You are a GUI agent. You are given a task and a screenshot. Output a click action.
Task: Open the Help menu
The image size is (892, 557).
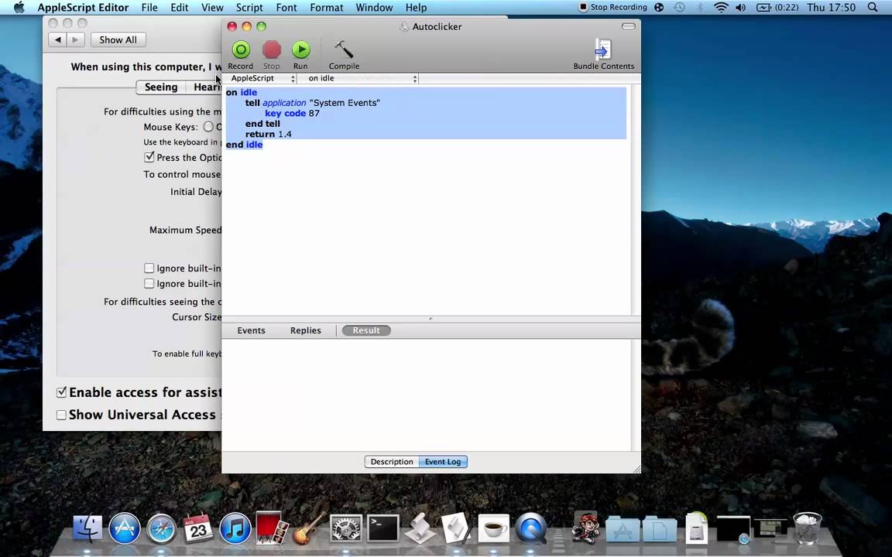[x=416, y=8]
